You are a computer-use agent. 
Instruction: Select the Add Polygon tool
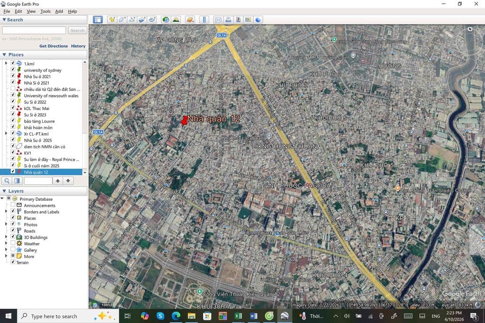click(x=122, y=20)
